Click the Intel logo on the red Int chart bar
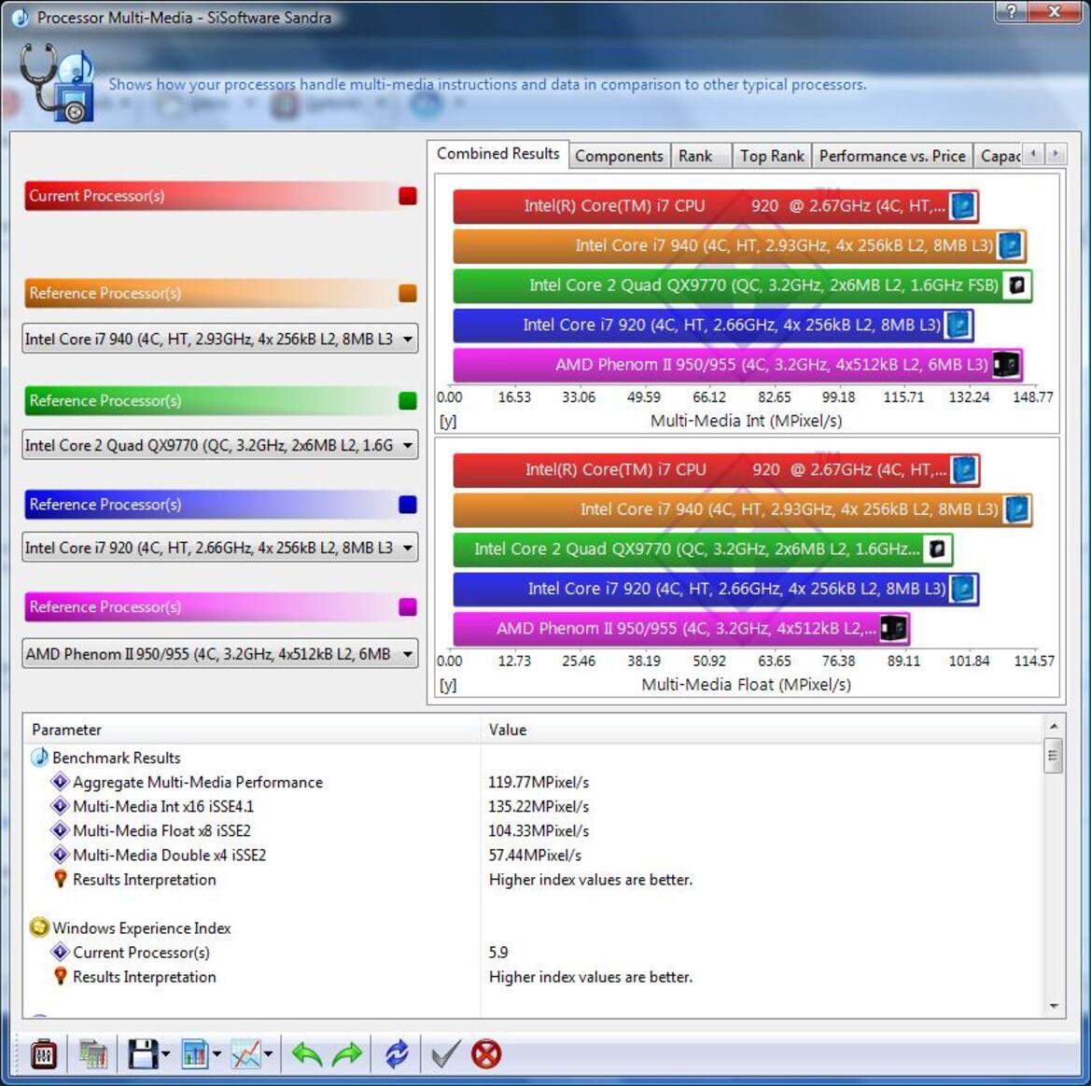 964,206
